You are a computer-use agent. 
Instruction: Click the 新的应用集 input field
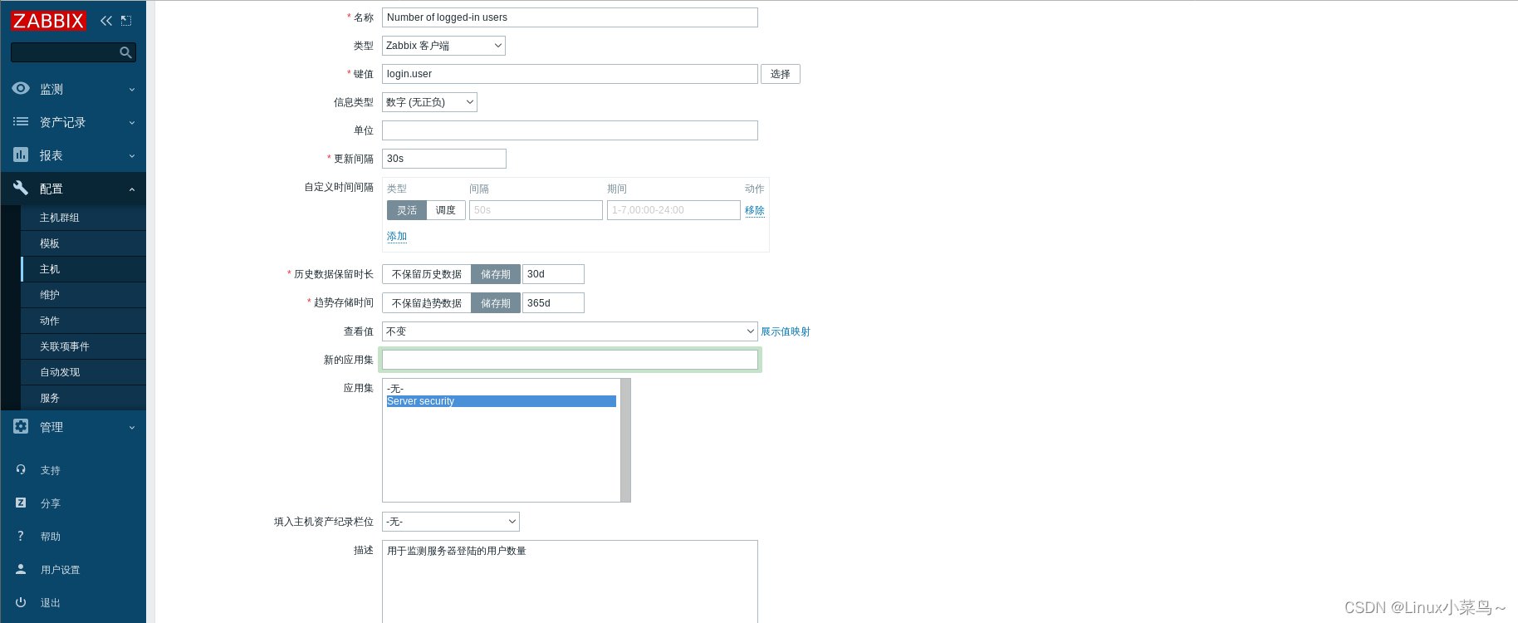click(570, 360)
